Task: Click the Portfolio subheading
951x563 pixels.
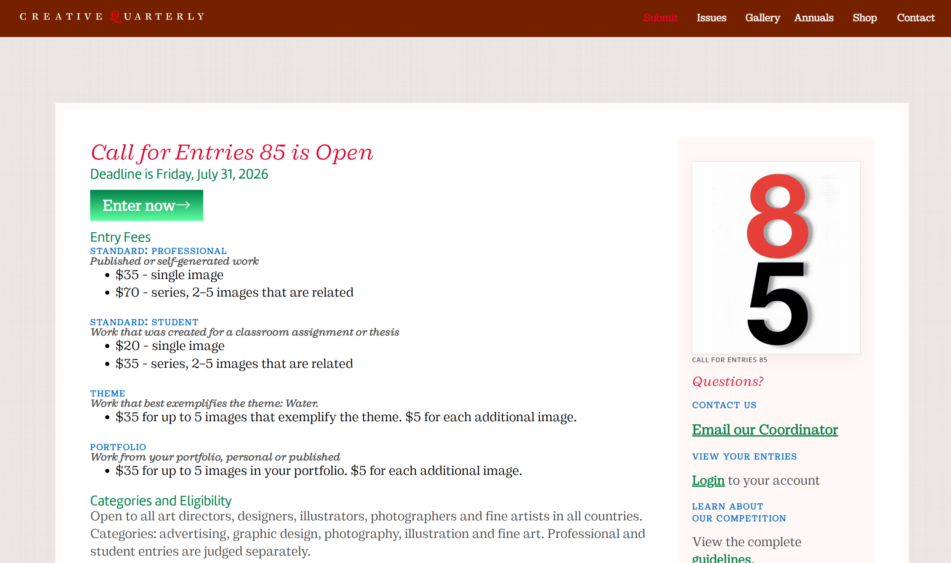Action: point(118,447)
